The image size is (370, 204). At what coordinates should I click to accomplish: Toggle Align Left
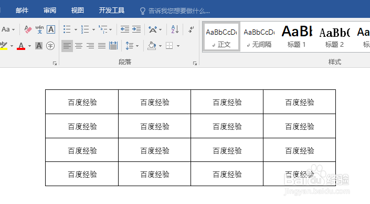67,46
